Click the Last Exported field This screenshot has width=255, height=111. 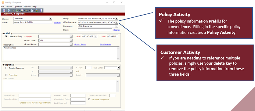(x=78, y=103)
